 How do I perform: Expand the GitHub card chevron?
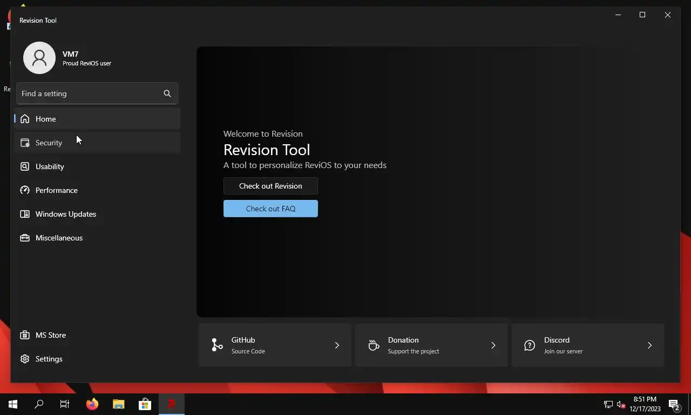tap(337, 345)
